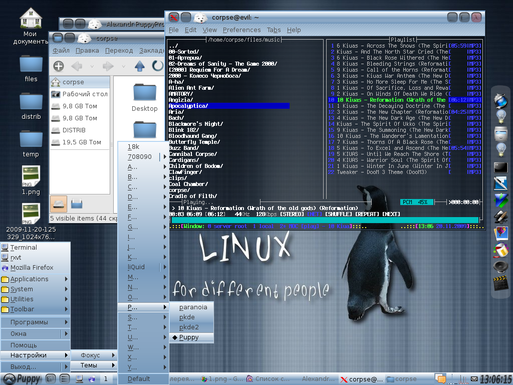Select Рабочий стол in sidebar

[80, 94]
